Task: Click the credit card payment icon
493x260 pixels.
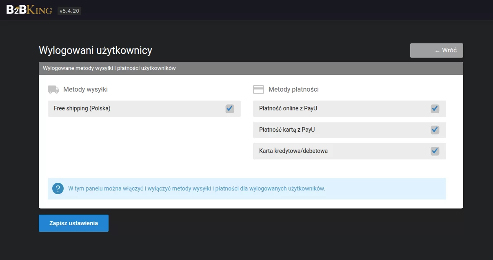Action: 258,90
